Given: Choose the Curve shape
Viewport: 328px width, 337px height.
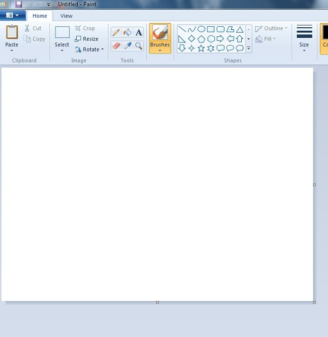Looking at the screenshot, I should tap(192, 29).
